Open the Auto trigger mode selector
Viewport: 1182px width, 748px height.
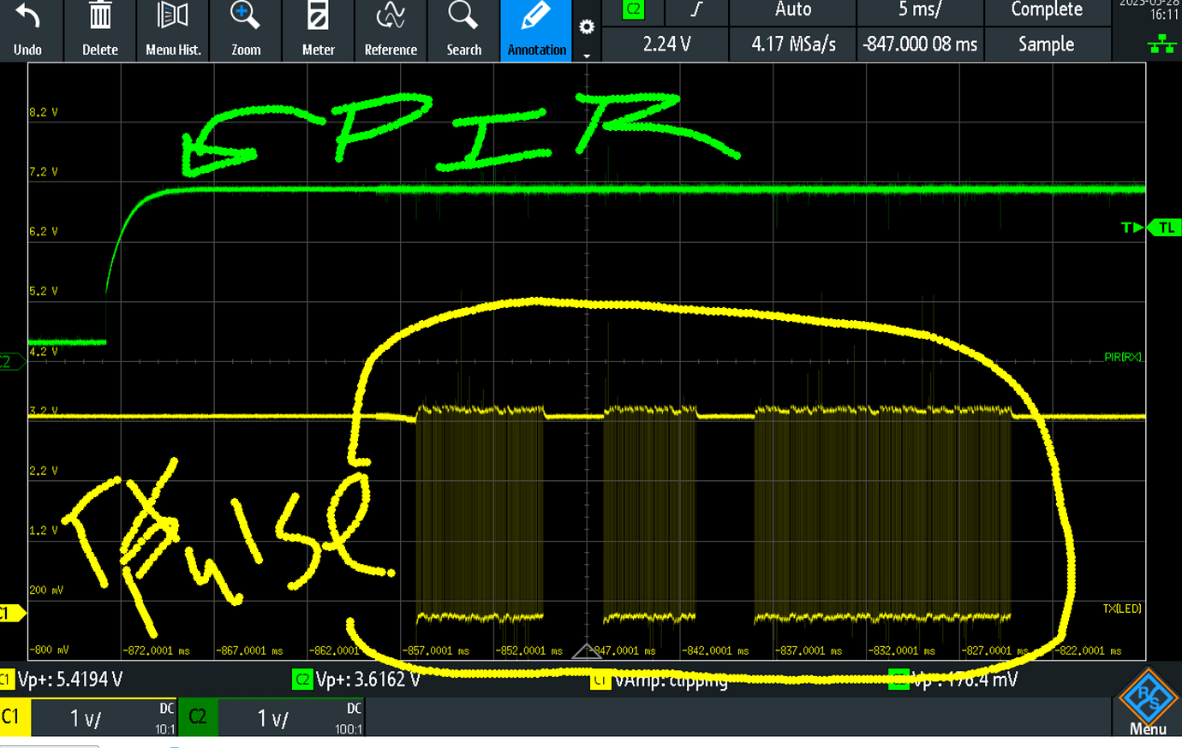[x=792, y=10]
